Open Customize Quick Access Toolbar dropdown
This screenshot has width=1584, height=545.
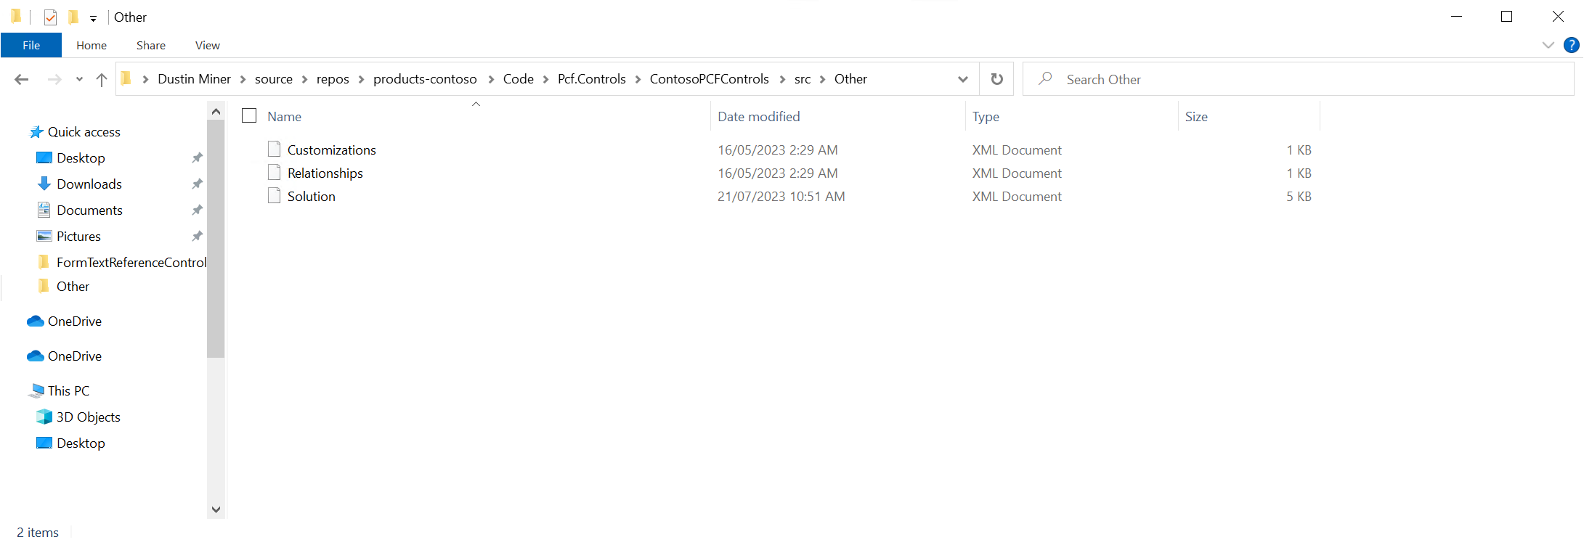click(93, 19)
